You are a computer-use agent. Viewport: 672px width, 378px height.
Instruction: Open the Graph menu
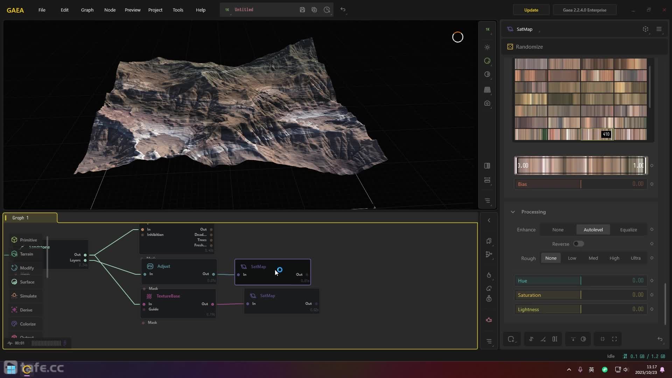click(x=87, y=10)
